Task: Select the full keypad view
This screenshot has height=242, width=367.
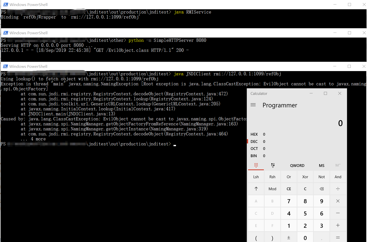Action: [256, 165]
